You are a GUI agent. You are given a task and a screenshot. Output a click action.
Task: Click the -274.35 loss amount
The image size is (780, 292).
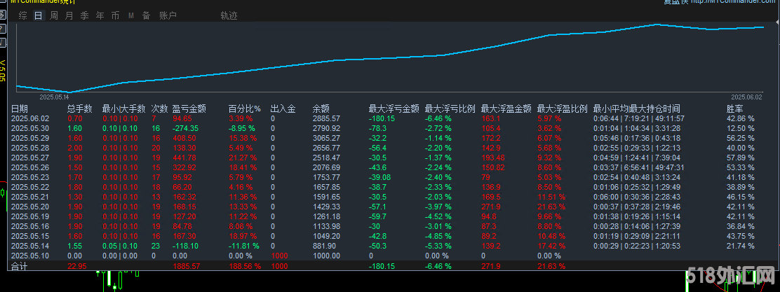186,129
